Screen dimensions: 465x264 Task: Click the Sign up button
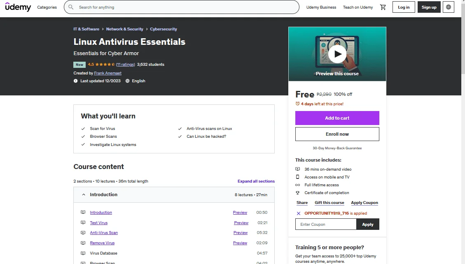[x=429, y=7]
